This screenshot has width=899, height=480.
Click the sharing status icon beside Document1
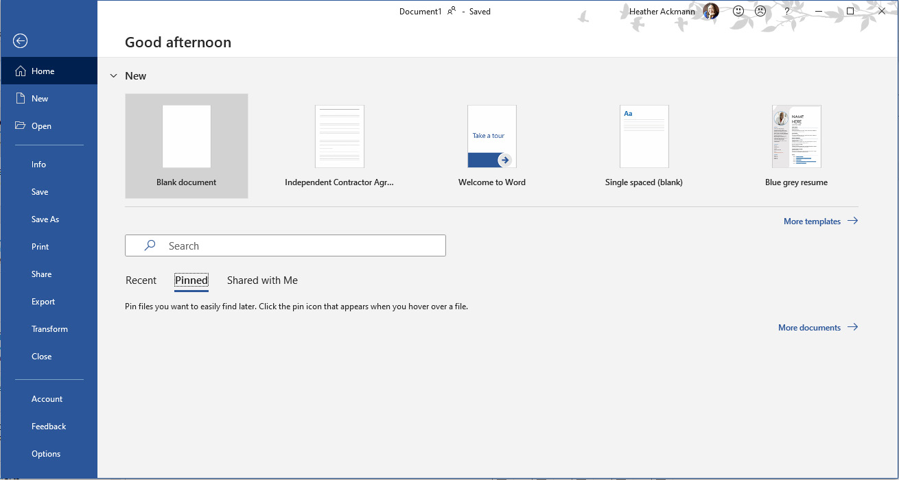coord(452,11)
